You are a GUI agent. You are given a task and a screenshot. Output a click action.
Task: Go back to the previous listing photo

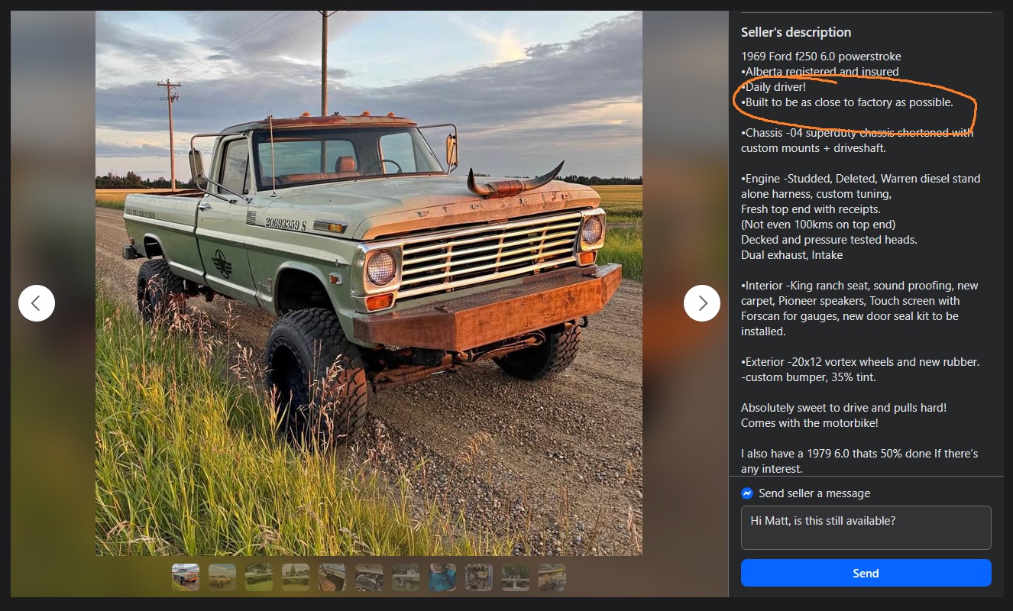[37, 303]
